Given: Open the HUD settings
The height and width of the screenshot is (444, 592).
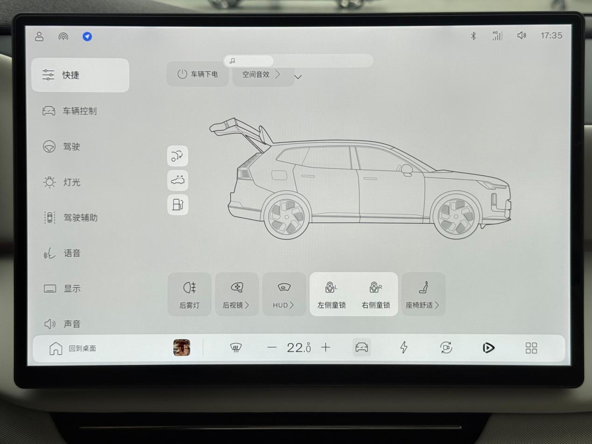Looking at the screenshot, I should [x=284, y=294].
